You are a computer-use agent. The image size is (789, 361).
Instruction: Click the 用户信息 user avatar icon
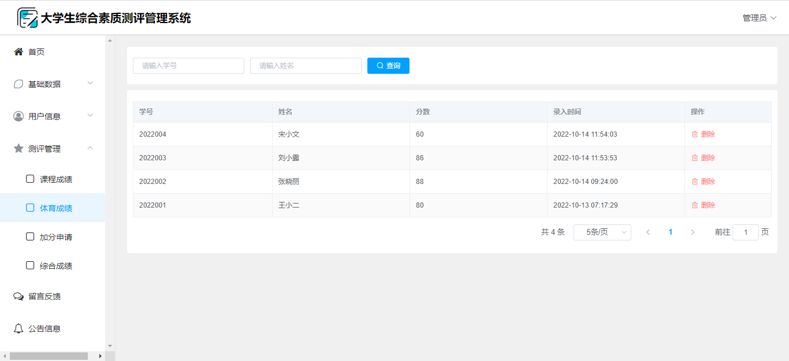coord(18,116)
